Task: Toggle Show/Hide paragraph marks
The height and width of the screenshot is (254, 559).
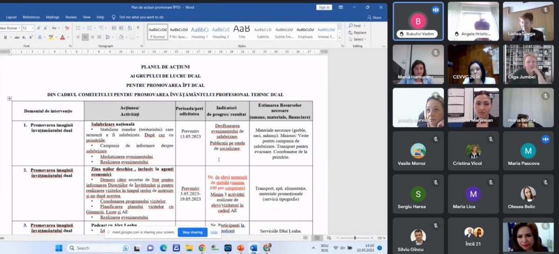Action: (x=138, y=28)
